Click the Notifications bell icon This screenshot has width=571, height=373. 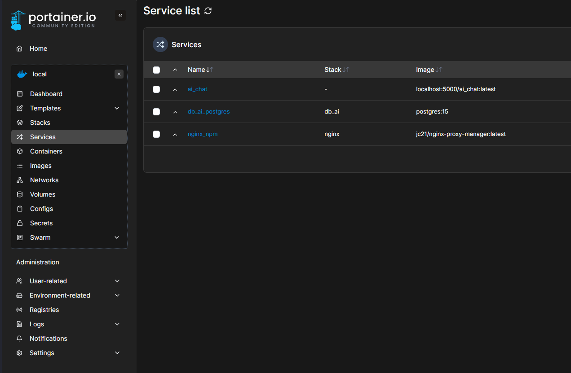[x=19, y=338]
